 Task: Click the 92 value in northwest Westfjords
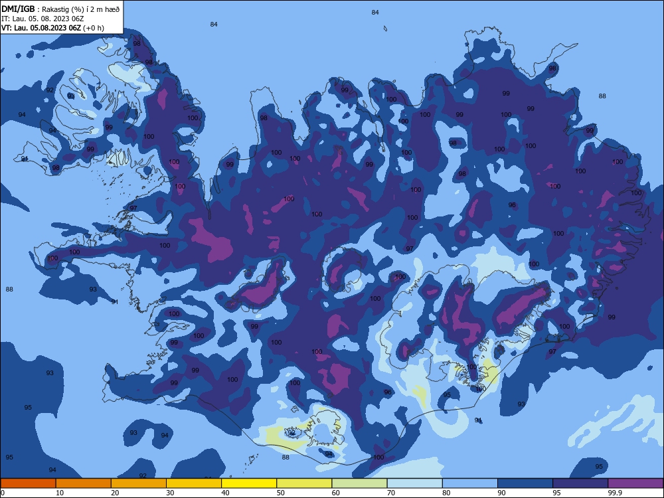point(50,90)
